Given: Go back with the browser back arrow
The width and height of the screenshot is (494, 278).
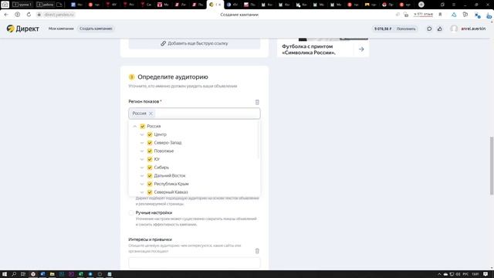Looking at the screenshot, I should [x=6, y=15].
